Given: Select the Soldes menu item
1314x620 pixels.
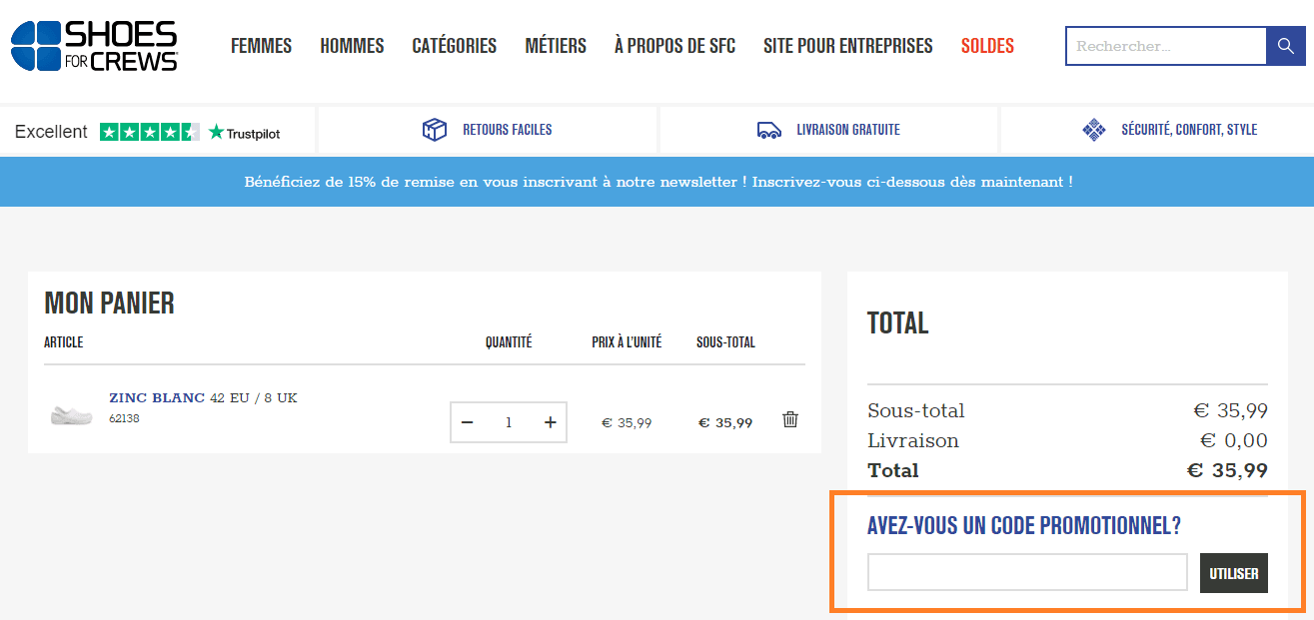Looking at the screenshot, I should (x=987, y=45).
